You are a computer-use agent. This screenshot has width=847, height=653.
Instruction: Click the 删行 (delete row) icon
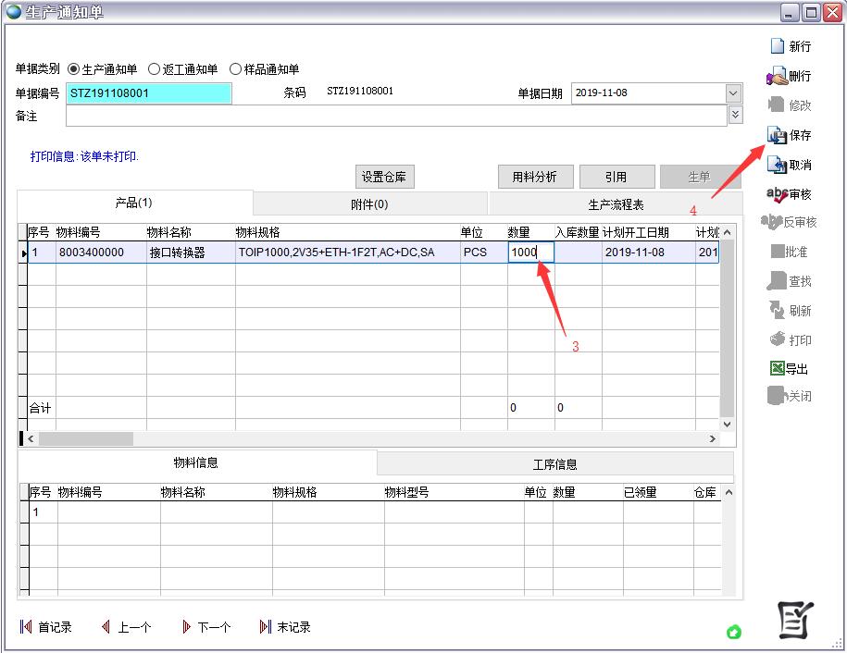point(777,76)
